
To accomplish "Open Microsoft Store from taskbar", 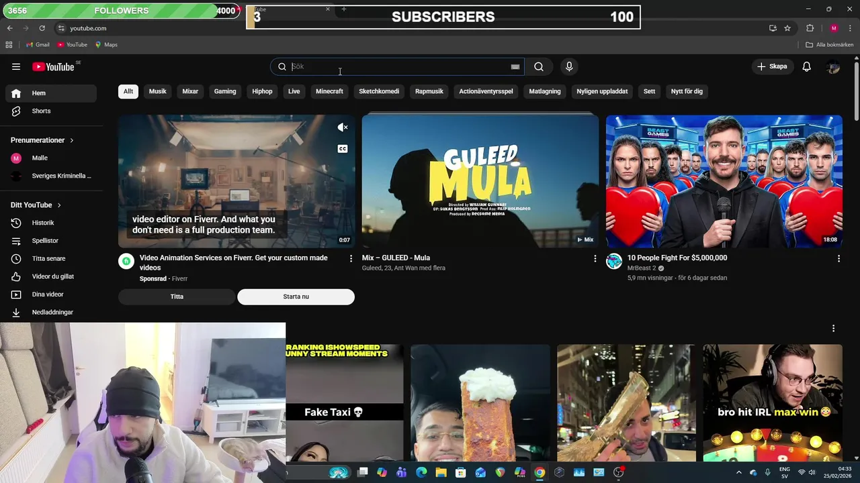I will (461, 472).
